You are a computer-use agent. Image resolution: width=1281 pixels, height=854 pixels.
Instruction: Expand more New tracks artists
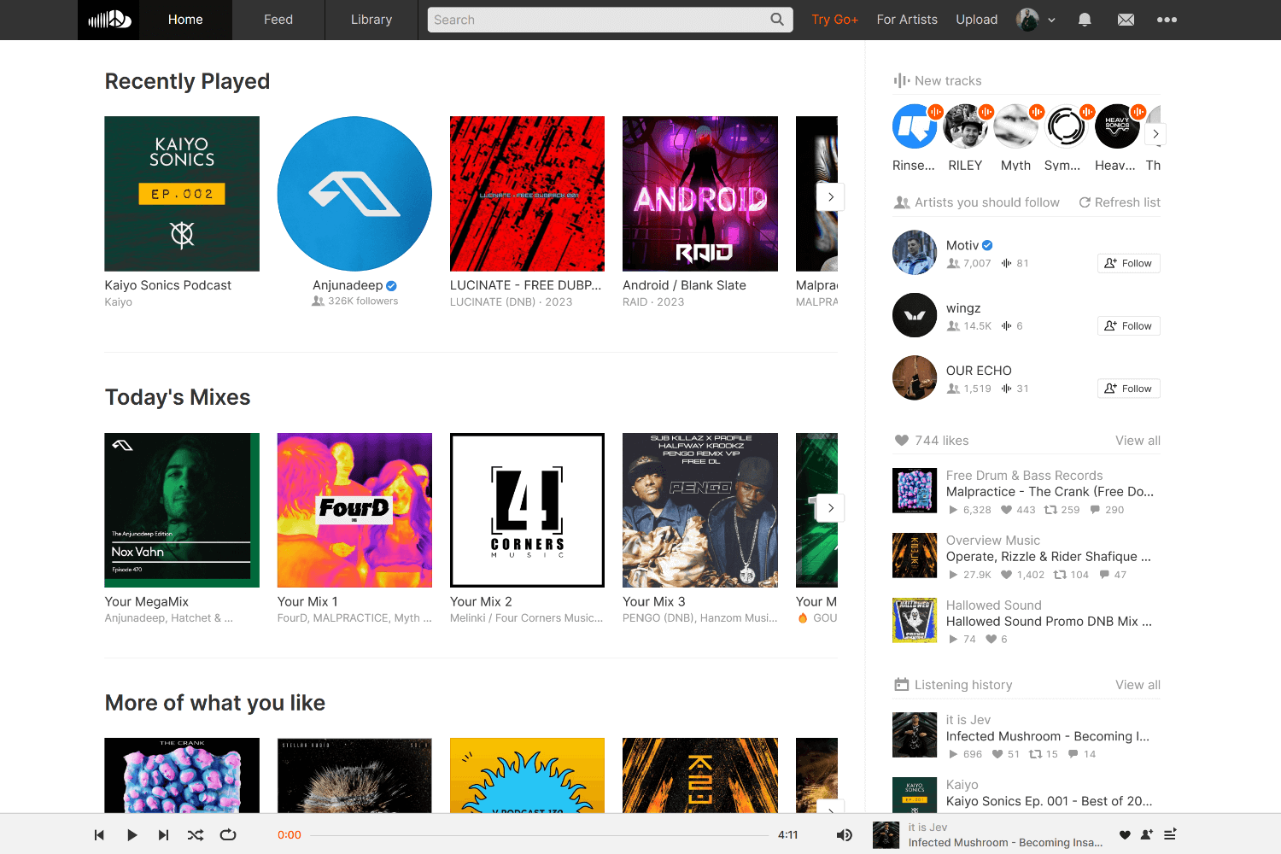[x=1155, y=134]
